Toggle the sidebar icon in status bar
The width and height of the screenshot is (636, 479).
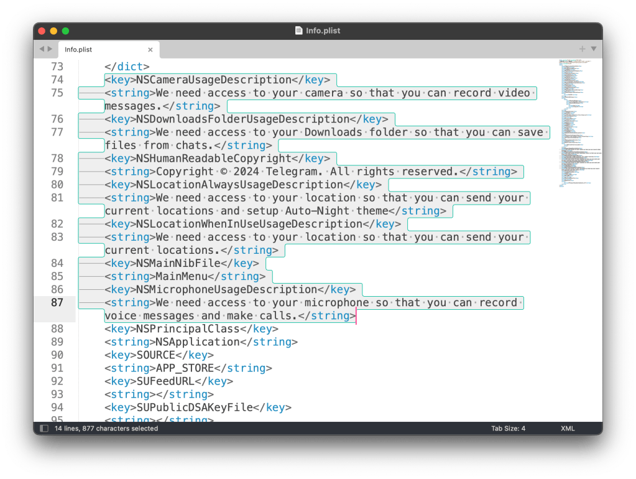[x=44, y=429]
